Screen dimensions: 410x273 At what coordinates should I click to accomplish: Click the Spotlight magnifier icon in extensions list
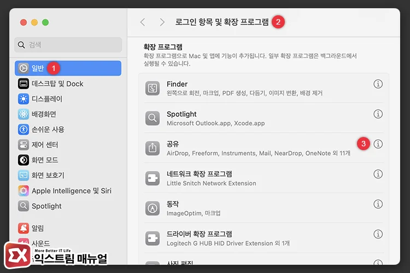point(153,118)
